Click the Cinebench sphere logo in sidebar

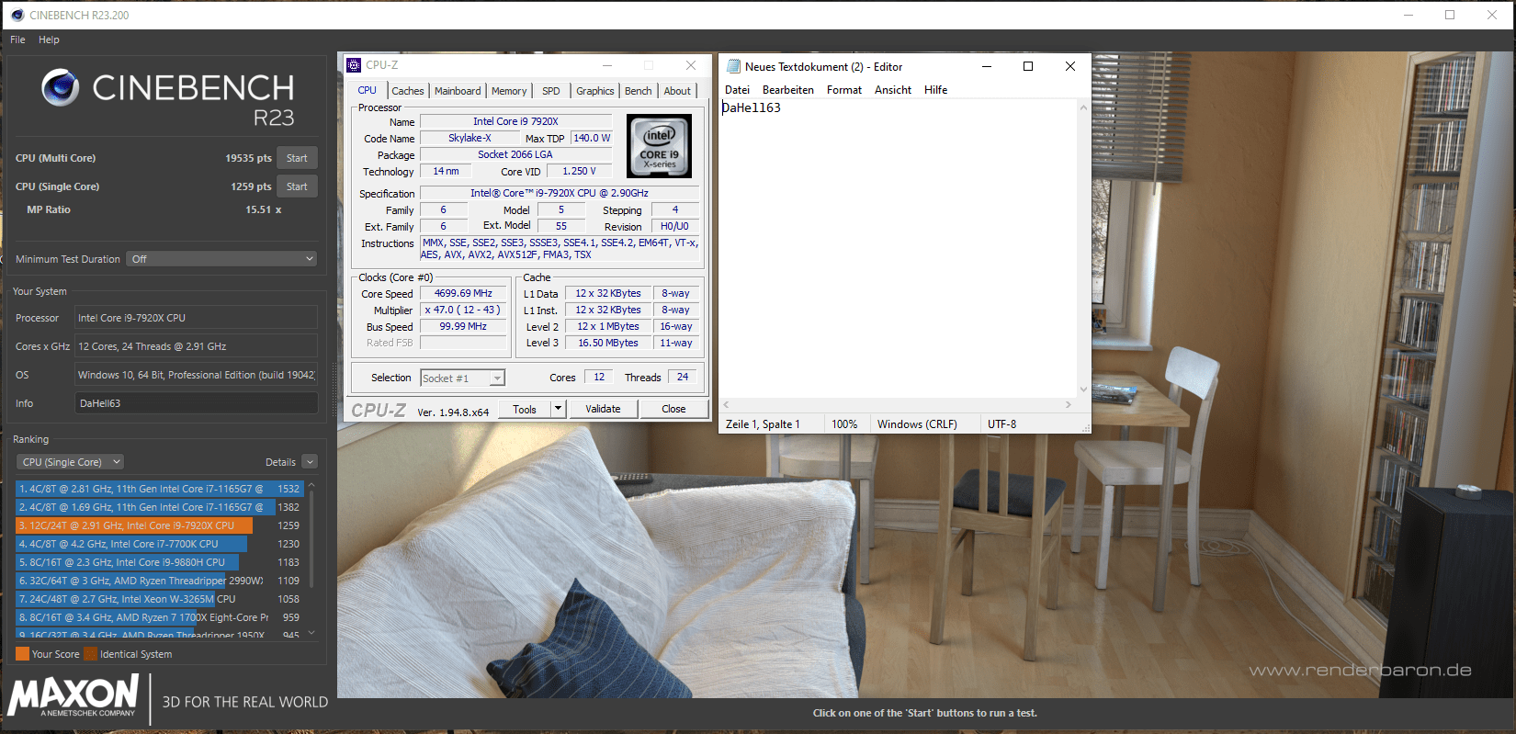click(x=61, y=87)
